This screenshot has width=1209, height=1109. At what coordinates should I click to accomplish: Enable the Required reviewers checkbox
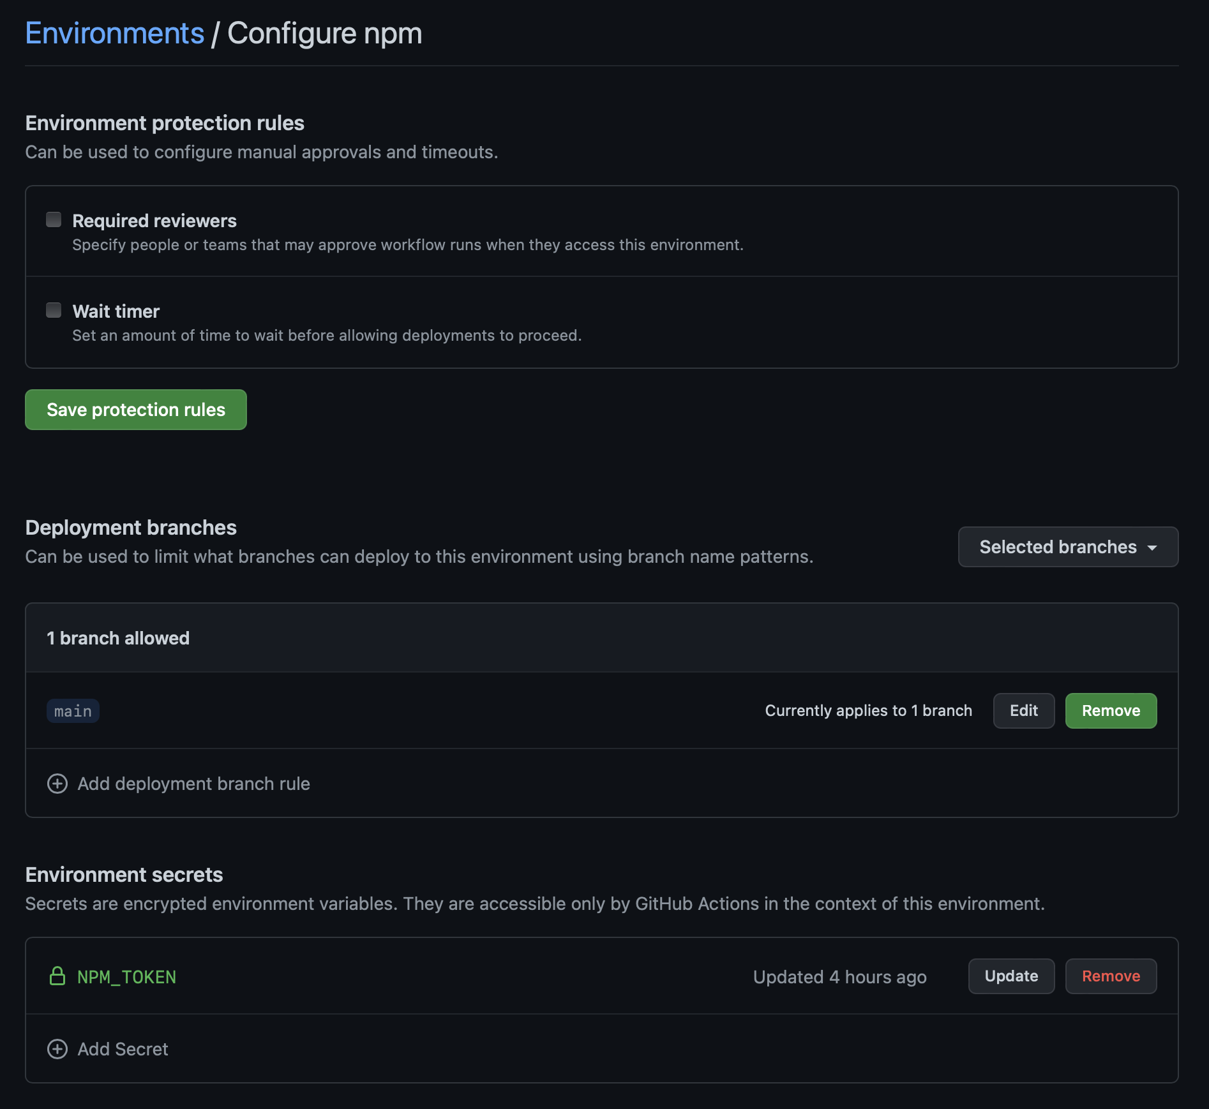[x=54, y=220]
